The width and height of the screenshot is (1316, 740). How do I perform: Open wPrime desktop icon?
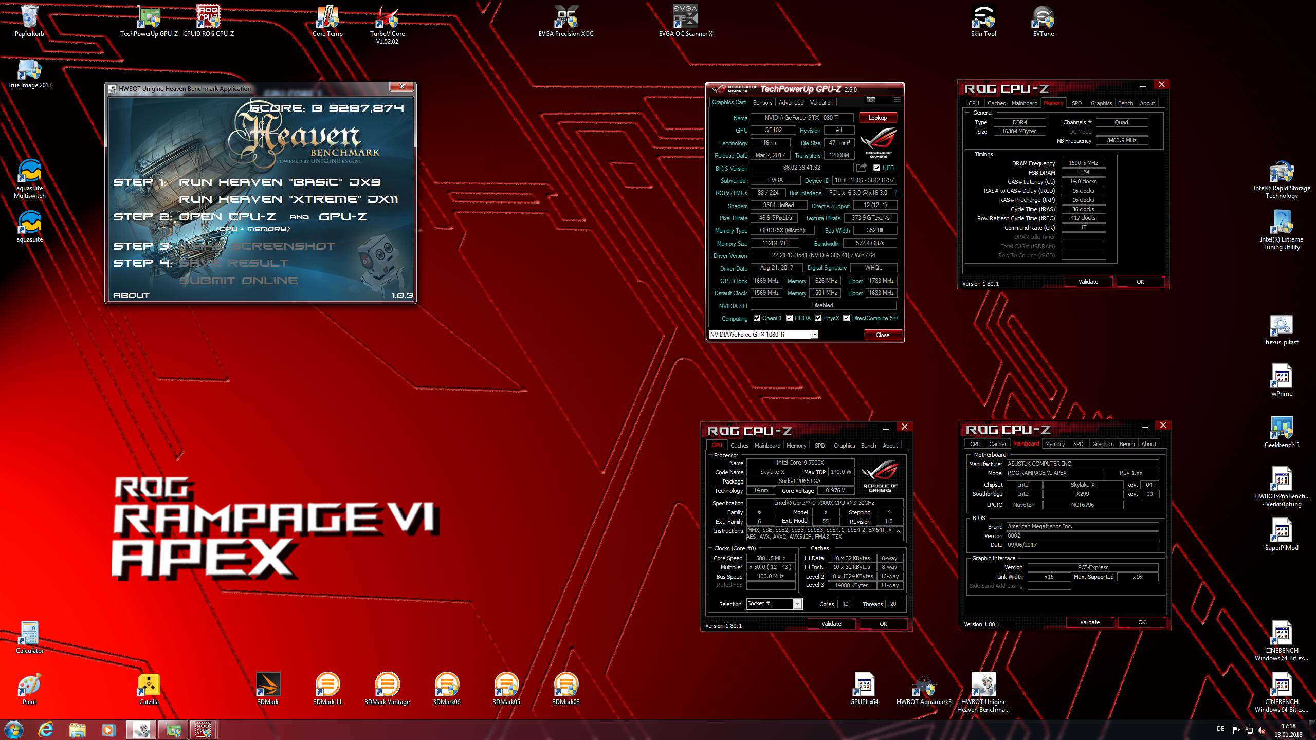click(1282, 381)
